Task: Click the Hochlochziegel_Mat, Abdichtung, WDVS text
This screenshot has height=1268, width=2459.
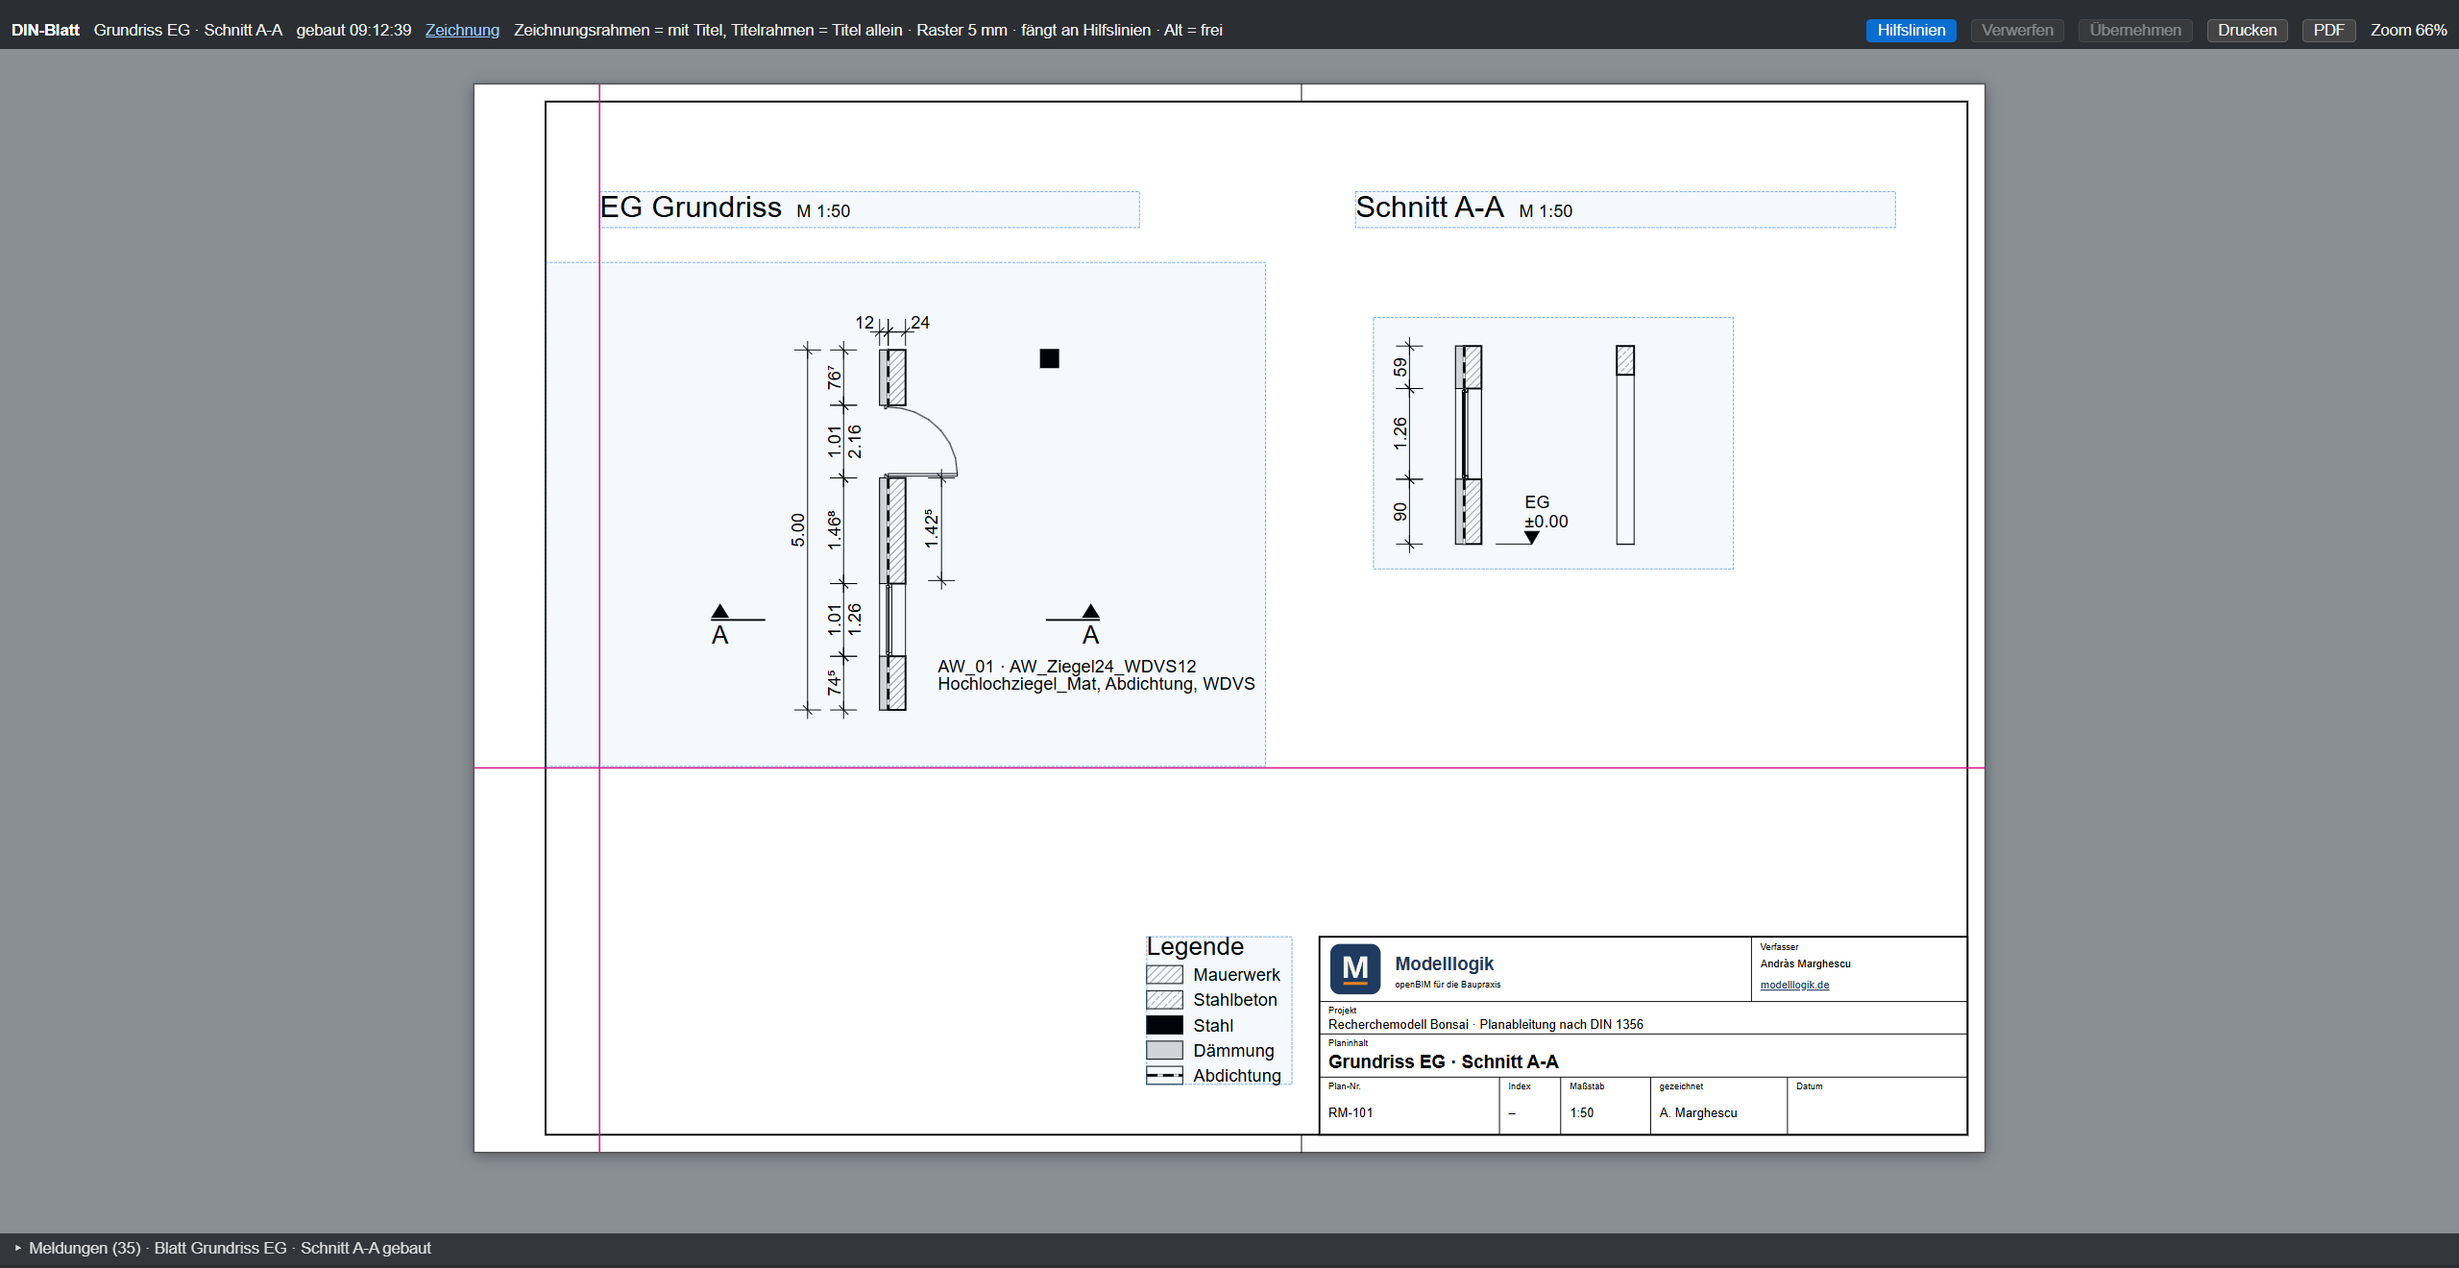Action: click(1096, 684)
